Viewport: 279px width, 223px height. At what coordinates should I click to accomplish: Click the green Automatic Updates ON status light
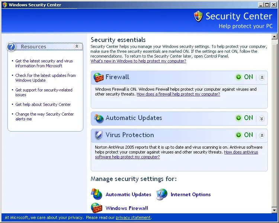(238, 118)
